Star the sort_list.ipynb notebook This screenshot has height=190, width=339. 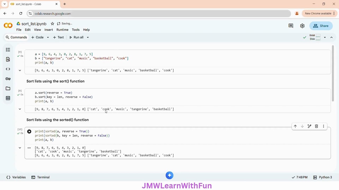[x=52, y=24]
